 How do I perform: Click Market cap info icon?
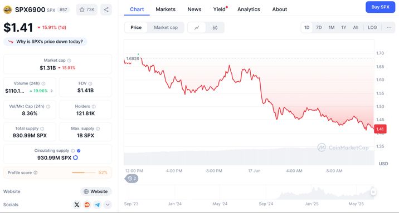tap(69, 61)
